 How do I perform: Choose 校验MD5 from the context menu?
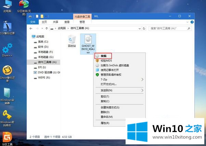(119, 61)
